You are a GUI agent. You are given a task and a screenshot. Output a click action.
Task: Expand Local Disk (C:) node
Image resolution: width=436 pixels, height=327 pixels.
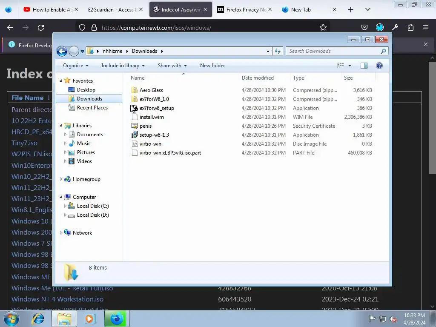pyautogui.click(x=65, y=206)
